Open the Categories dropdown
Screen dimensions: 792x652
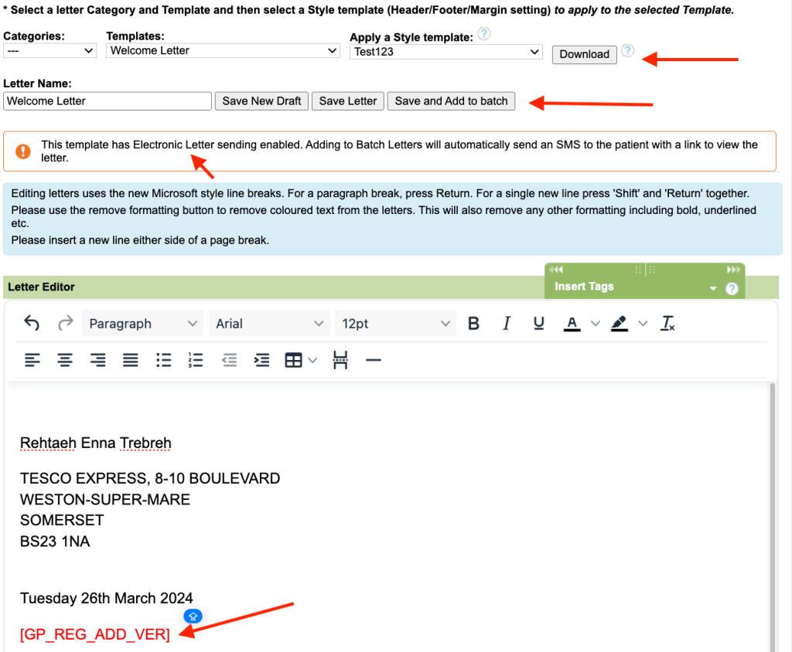click(49, 51)
